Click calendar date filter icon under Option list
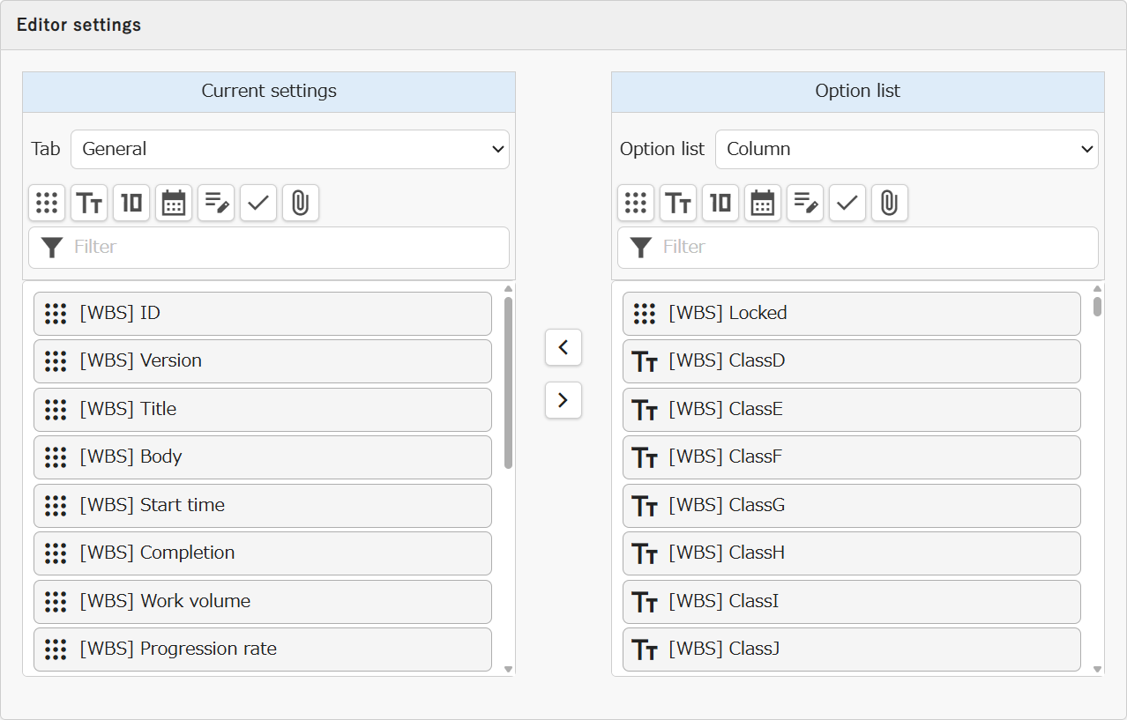This screenshot has width=1127, height=720. coord(763,203)
